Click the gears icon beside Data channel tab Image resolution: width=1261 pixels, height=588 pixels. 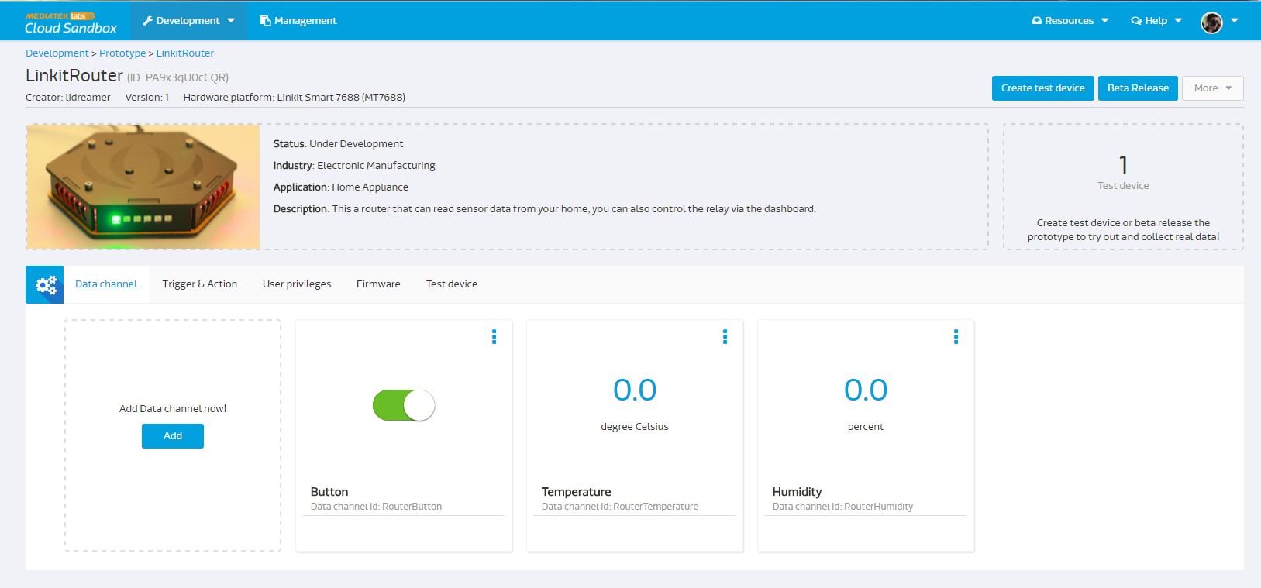(x=45, y=285)
